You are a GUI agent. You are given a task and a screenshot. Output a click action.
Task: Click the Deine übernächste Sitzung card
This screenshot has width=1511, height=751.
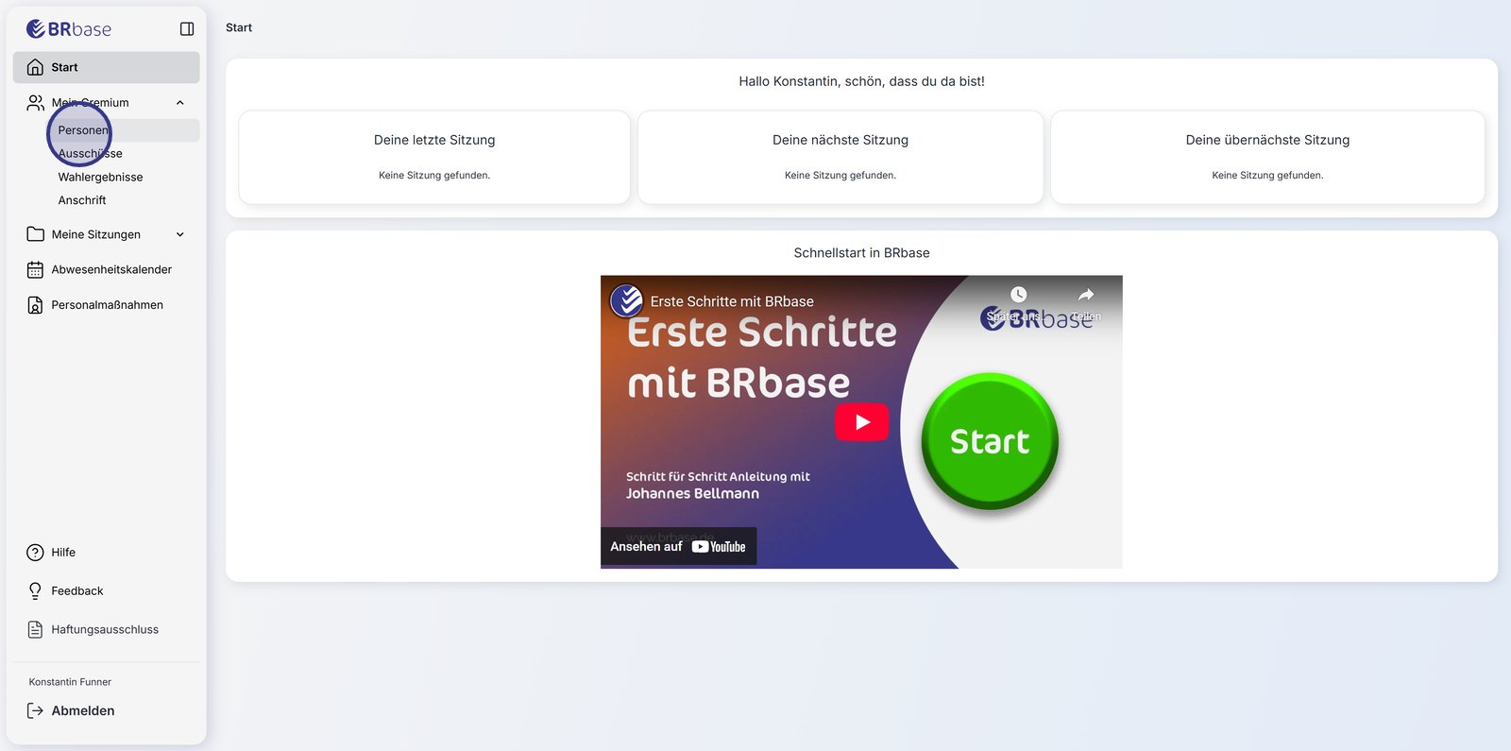(1267, 157)
